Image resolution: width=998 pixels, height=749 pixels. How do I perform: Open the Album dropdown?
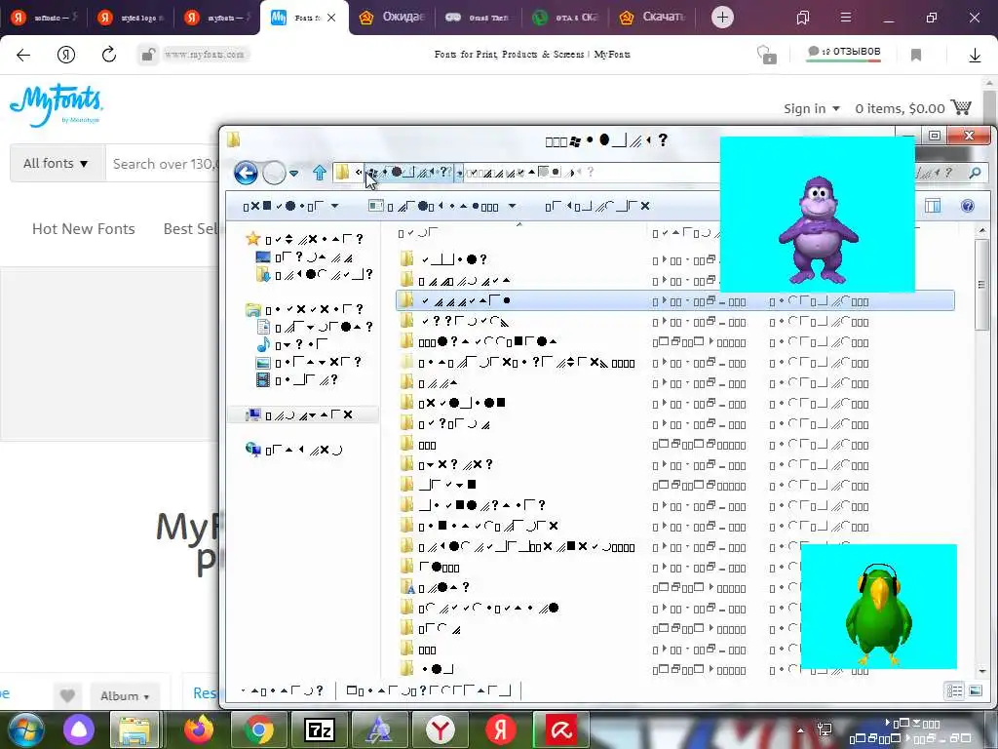pos(125,696)
